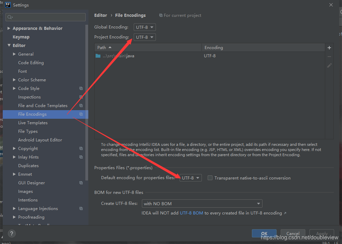The image size is (342, 244).
Task: Close the Settings dialog
Action: pyautogui.click(x=331, y=5)
